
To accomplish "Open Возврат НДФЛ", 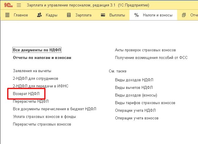I will point(26,94).
